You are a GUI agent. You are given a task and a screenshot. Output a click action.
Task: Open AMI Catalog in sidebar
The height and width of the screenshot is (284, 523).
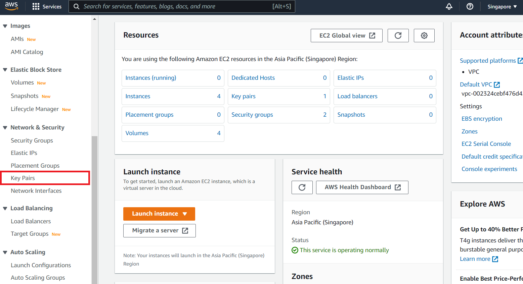coord(27,52)
